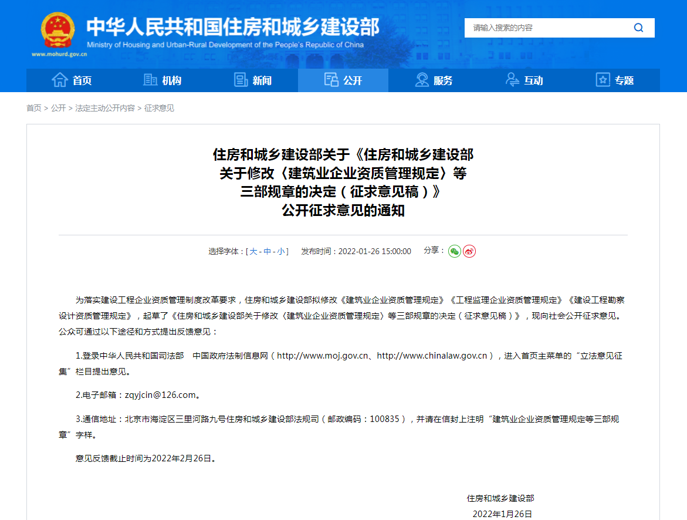Click the newspaper icon beside 新闻
Screen dimensions: 687x520
241,79
